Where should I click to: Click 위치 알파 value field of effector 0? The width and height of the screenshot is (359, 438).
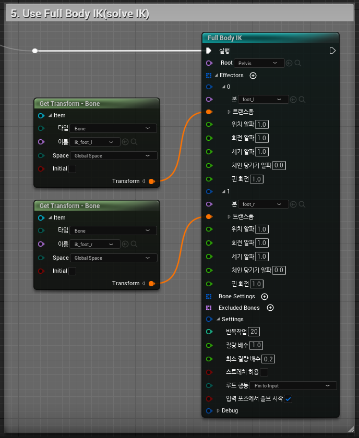point(262,124)
